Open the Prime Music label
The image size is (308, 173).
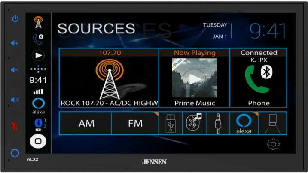[195, 103]
